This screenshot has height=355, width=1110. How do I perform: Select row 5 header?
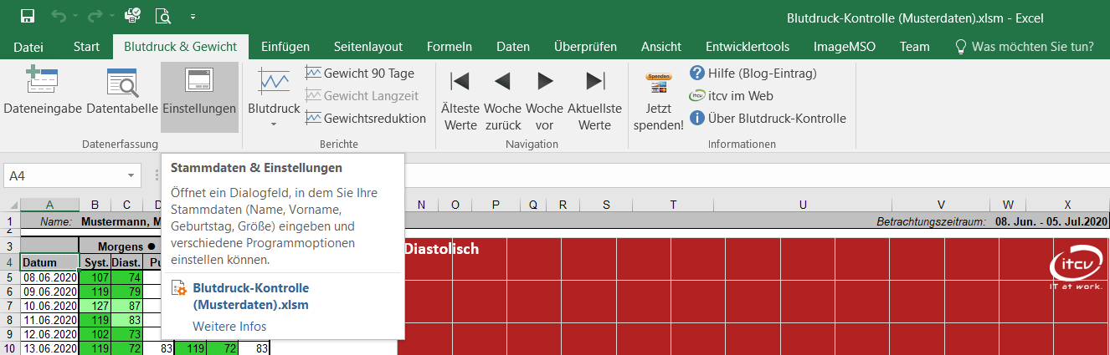pyautogui.click(x=10, y=277)
